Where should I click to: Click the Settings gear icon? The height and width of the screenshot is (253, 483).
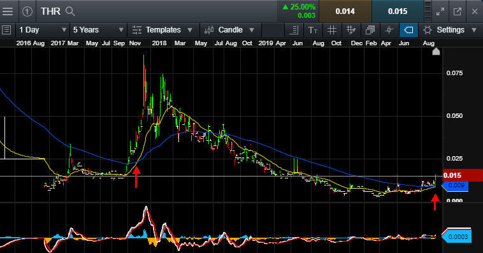click(x=428, y=30)
